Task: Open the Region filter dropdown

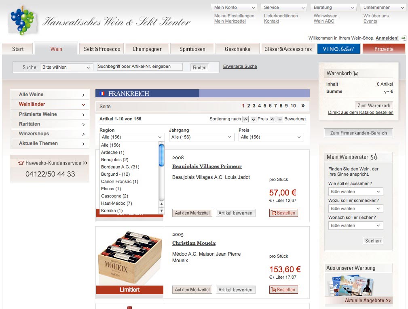Action: (132, 137)
